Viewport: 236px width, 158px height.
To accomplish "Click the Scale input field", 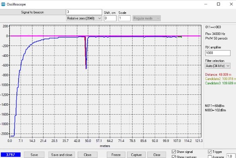I will tap(124, 18).
